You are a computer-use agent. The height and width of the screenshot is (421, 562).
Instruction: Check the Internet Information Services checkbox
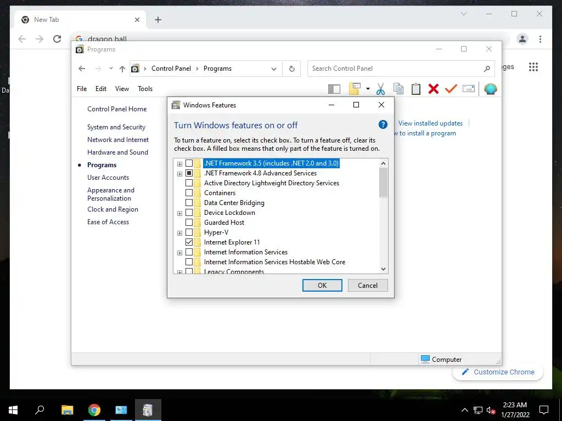pyautogui.click(x=189, y=252)
